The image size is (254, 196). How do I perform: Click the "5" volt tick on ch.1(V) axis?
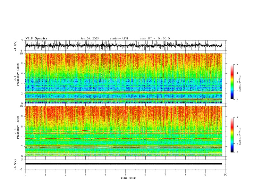point(22,41)
